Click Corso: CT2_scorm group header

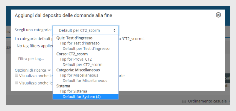(72, 54)
